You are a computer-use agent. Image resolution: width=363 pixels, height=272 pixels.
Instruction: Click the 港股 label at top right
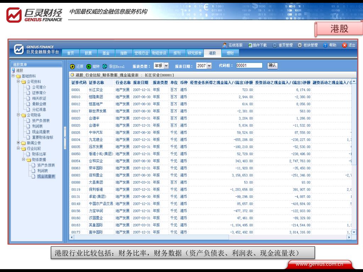tap(339, 29)
